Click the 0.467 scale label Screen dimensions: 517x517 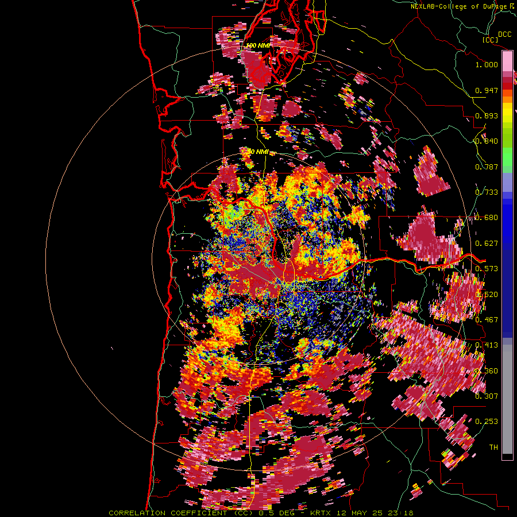point(487,320)
